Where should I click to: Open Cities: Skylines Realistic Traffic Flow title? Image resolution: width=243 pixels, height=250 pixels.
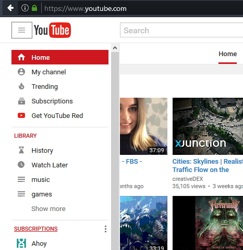pos(208,166)
